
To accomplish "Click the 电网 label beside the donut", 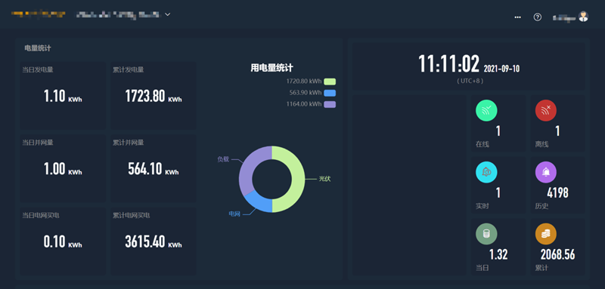I will (x=234, y=214).
